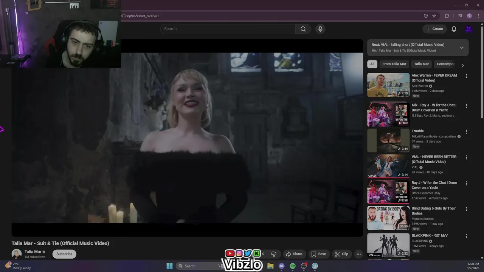
Task: Click the Share button
Action: click(x=294, y=254)
